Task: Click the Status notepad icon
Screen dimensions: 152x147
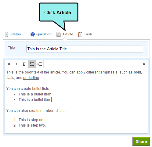Action: click(6, 34)
